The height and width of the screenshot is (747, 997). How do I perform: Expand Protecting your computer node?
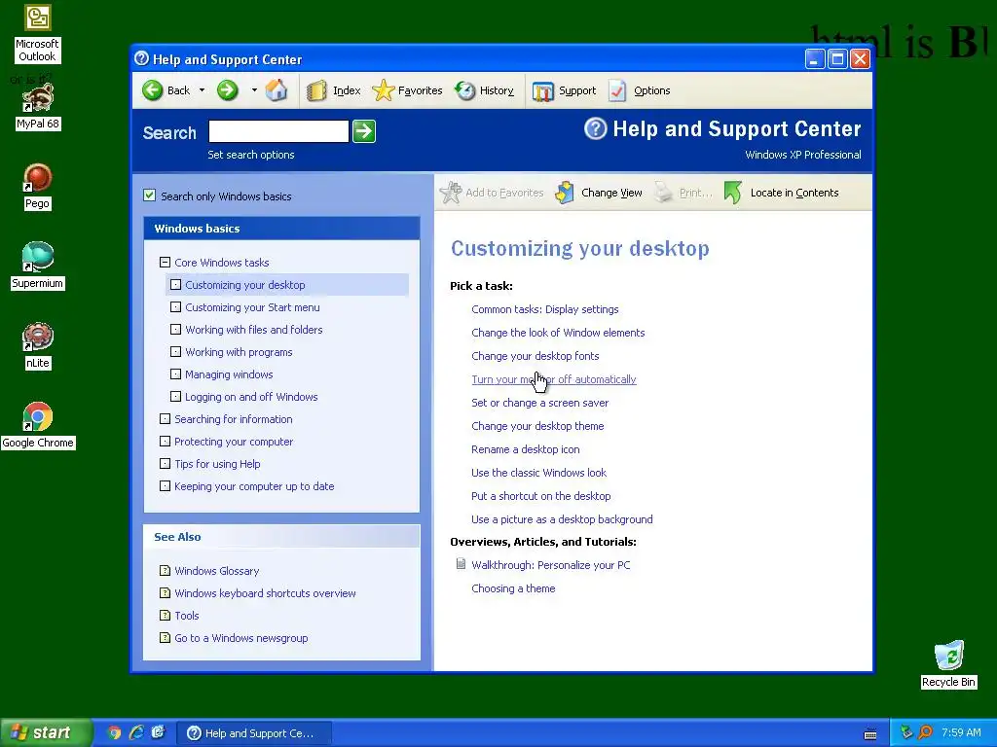[165, 442]
